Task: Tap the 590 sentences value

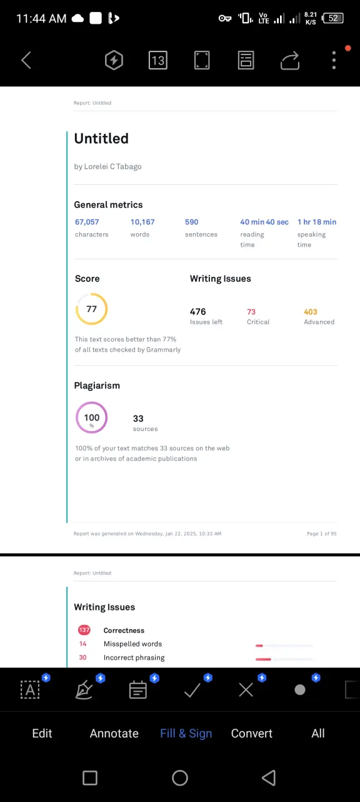Action: coord(192,222)
